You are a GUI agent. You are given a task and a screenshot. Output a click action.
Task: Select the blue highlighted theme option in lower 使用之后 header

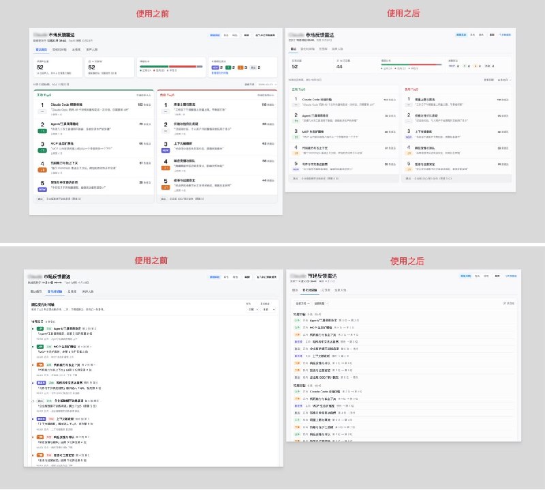click(465, 276)
